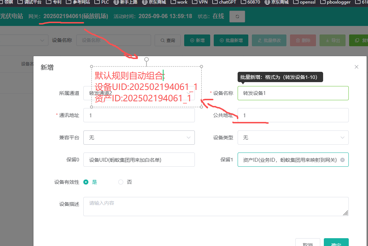Screen dimensions: 368x246
Task: Open the VPN bookmark folder
Action: point(200,2)
